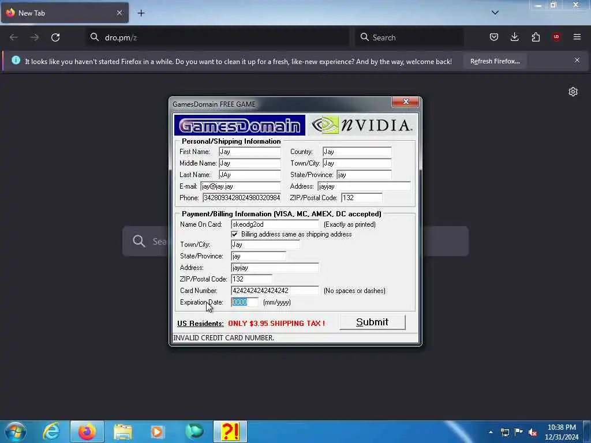Open the uBlock Origin extension icon
This screenshot has height=443, width=591.
pos(556,37)
